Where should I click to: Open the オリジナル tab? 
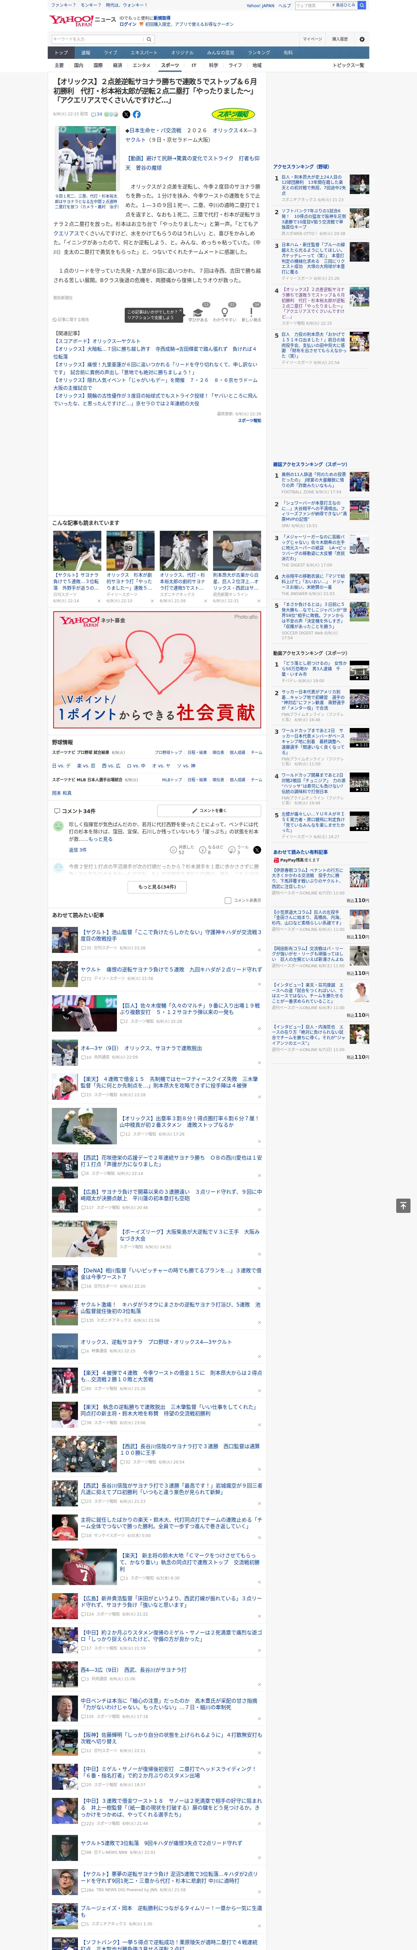[x=183, y=53]
